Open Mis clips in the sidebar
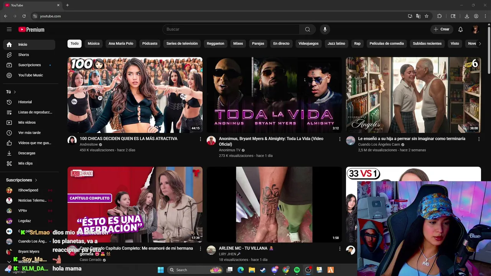 pos(29,163)
